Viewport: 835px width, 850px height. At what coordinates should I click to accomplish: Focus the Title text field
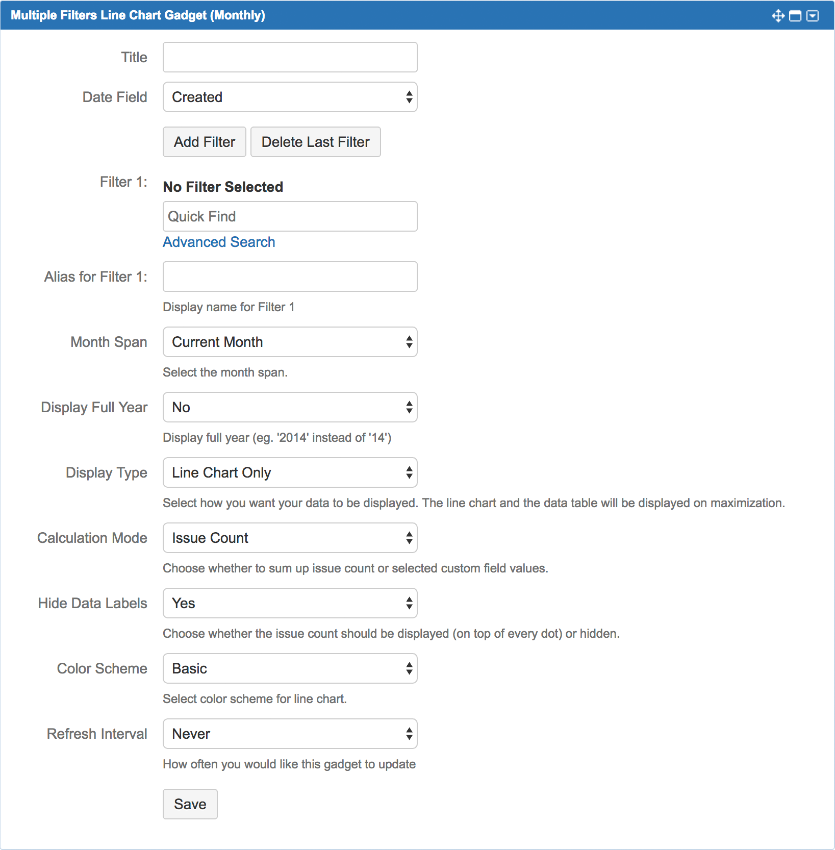(290, 57)
